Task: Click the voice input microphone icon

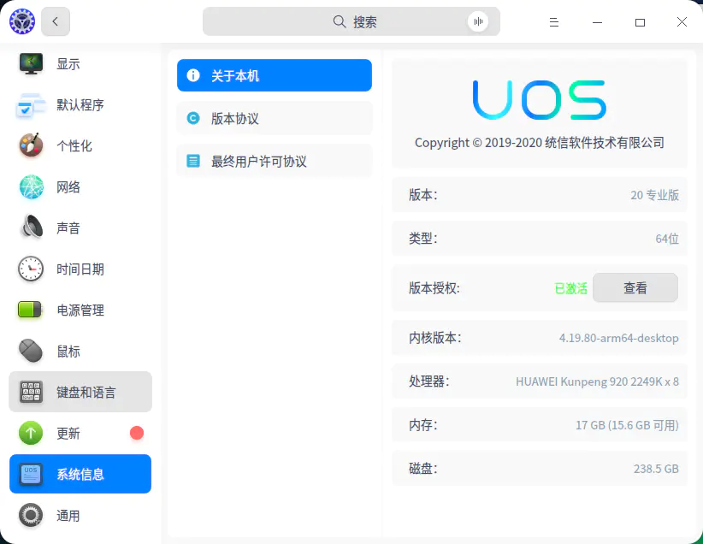Action: [478, 21]
